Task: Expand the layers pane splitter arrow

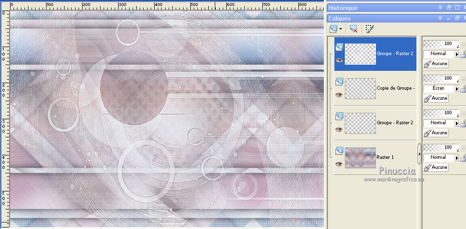Action: (x=419, y=154)
